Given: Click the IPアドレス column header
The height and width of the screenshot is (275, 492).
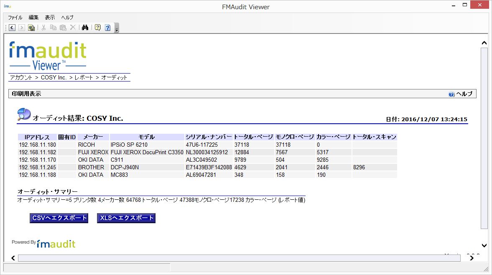Looking at the screenshot, I should 37,137.
